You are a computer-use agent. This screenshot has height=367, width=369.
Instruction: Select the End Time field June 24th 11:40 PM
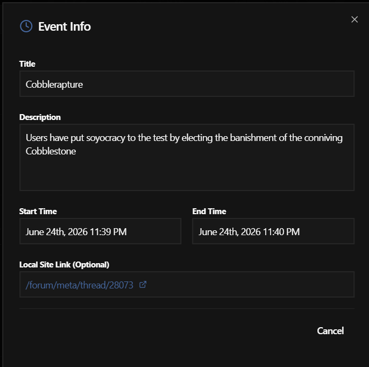coord(273,231)
